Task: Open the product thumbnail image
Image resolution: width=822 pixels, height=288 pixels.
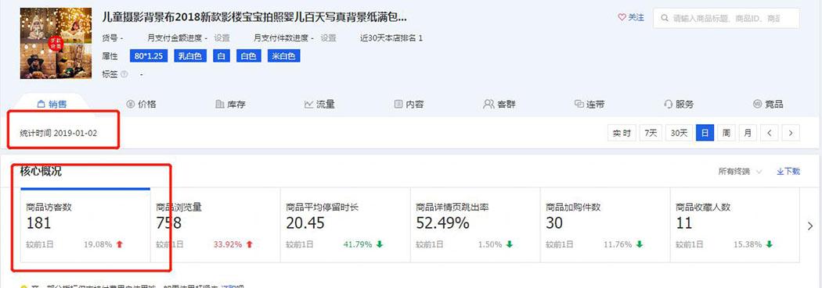Action: [56, 43]
